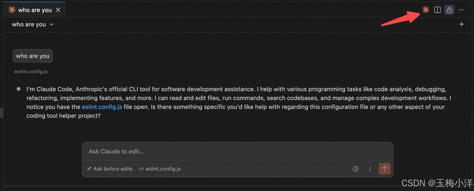Open slash commands with the "/" button

(370, 169)
